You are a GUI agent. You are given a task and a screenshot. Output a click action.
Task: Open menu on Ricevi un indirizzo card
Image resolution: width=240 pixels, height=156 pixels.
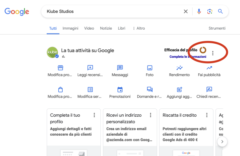click(151, 115)
